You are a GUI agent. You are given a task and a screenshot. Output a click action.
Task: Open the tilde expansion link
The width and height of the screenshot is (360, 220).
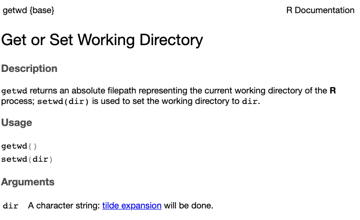(131, 205)
